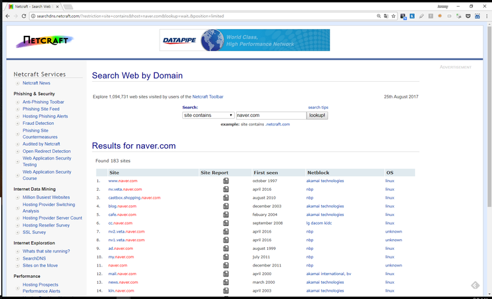Open site report icon for blog.naver.com
Screen dimensions: 492x299
[226, 206]
